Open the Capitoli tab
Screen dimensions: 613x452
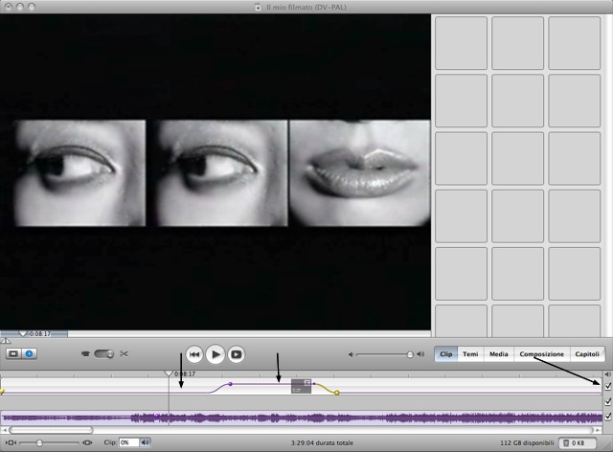click(587, 354)
